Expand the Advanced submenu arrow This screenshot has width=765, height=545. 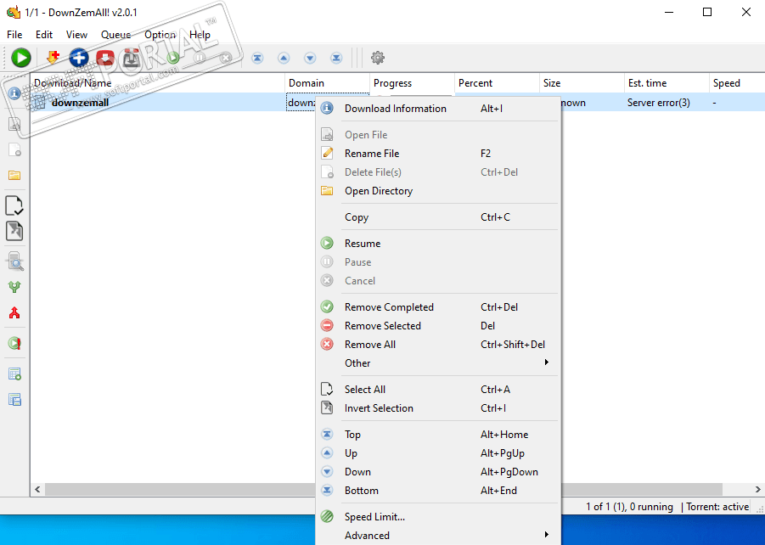[x=547, y=534]
